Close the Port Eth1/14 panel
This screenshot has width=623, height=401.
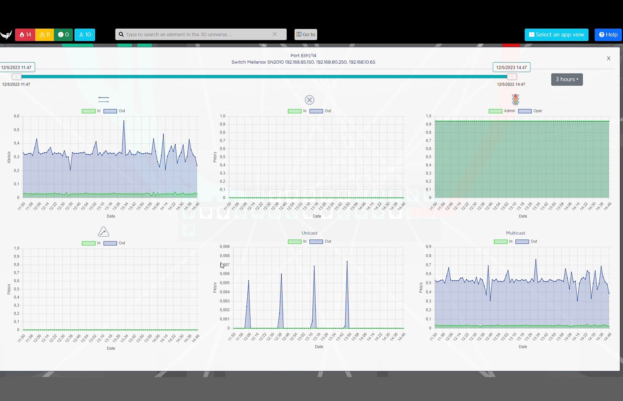click(x=609, y=58)
